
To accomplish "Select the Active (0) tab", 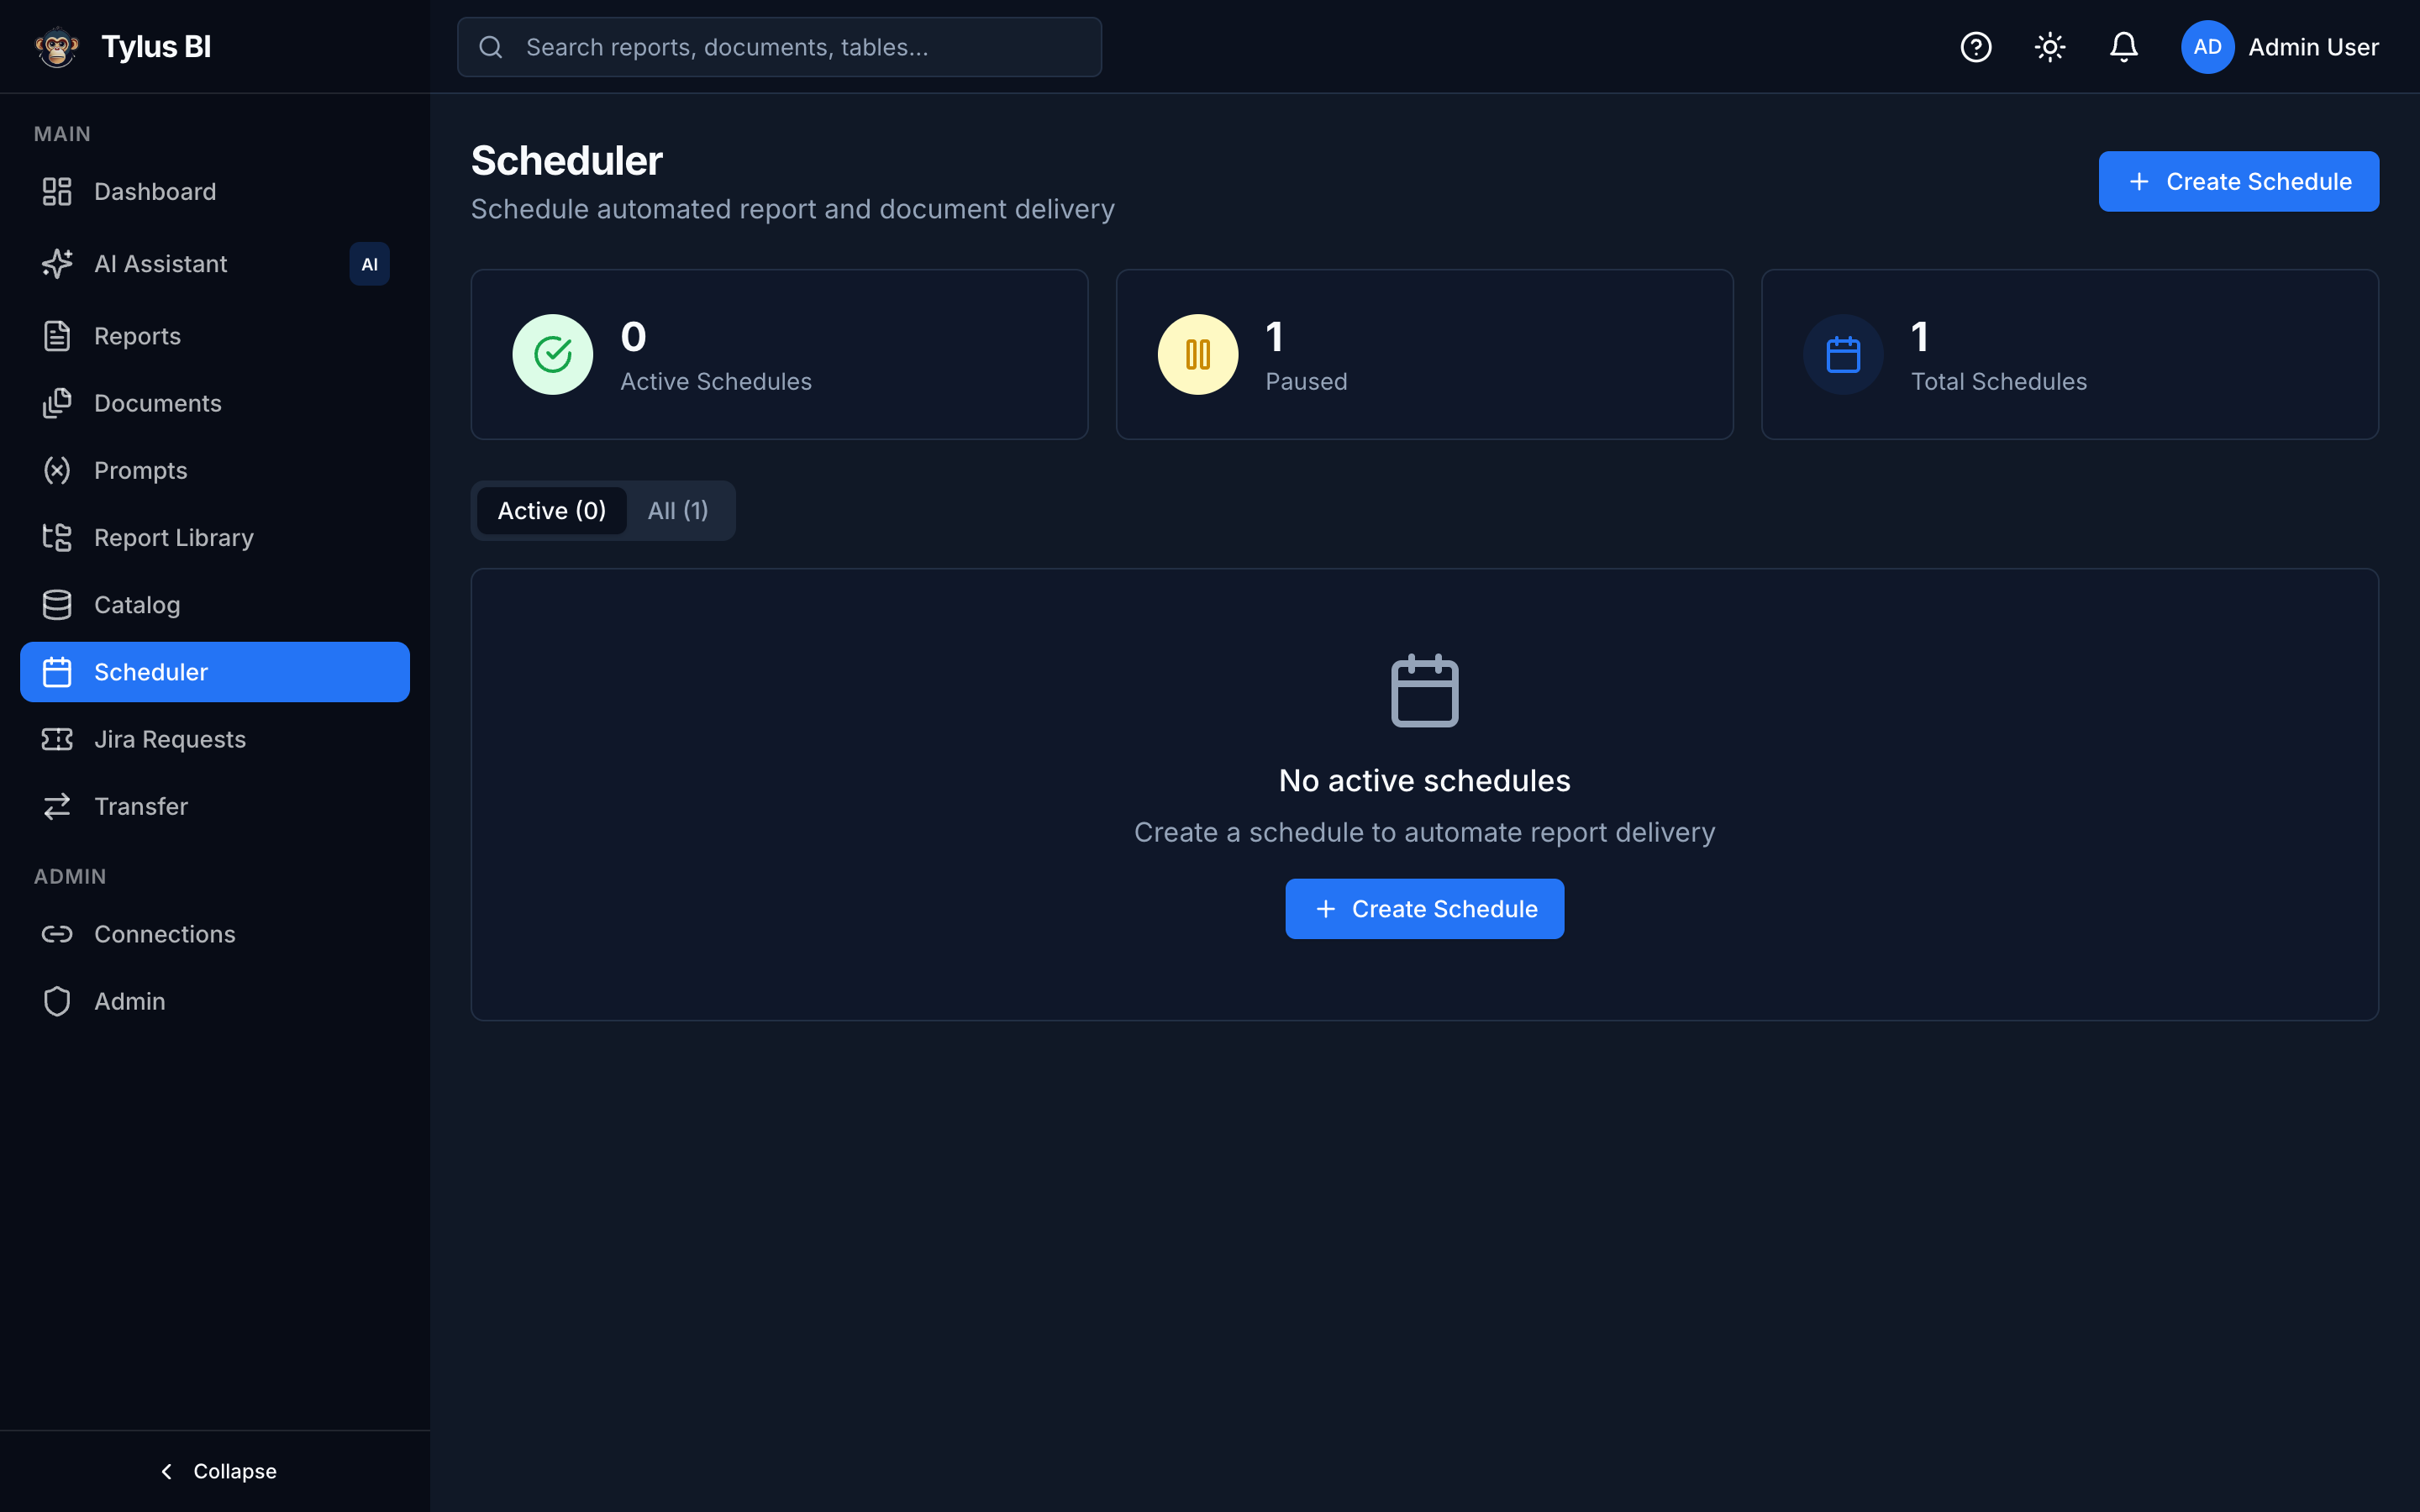I will point(552,511).
